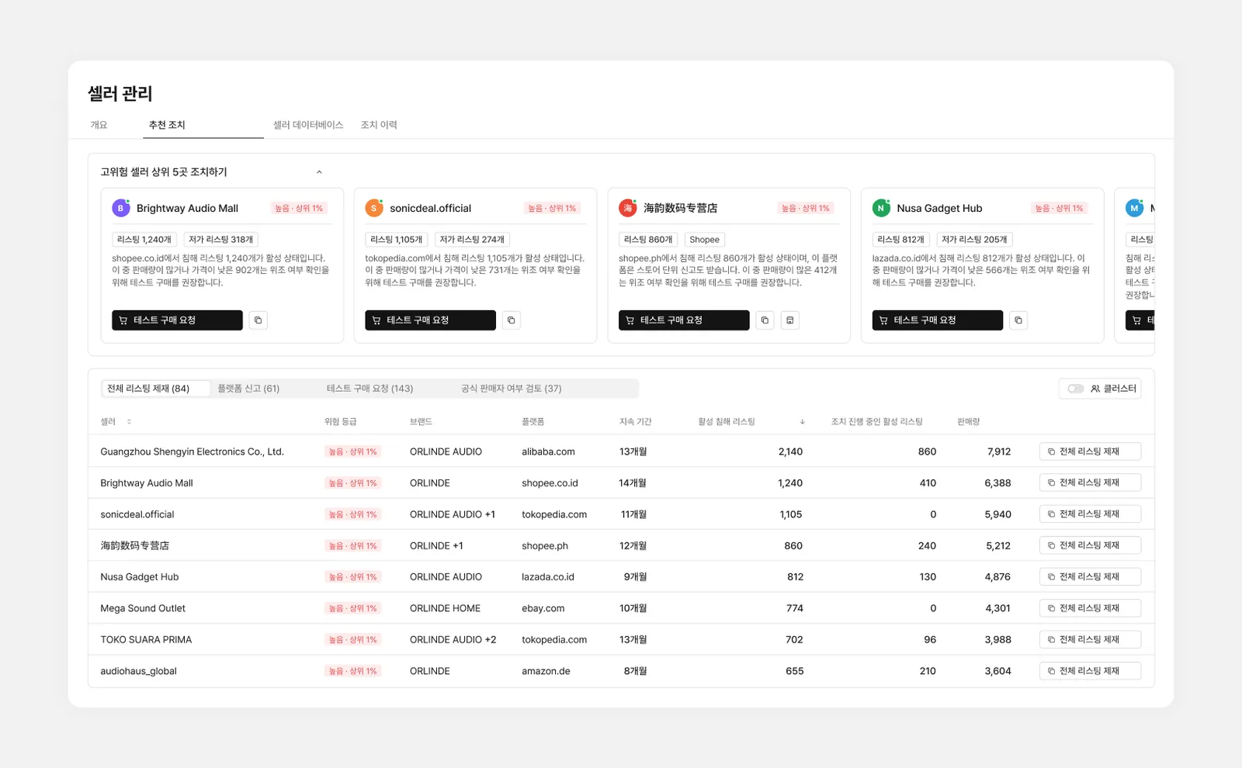
Task: Click 저가 리스팅 274개 tag on sonicdeal card
Action: tap(472, 240)
